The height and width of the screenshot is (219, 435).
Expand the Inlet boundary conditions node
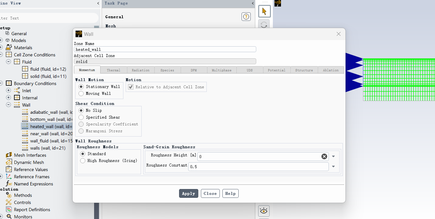coord(8,91)
